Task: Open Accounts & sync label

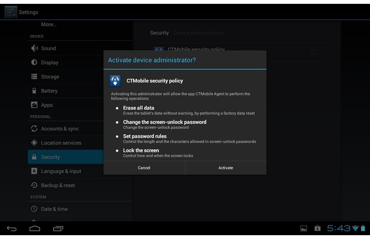Action: (x=60, y=129)
